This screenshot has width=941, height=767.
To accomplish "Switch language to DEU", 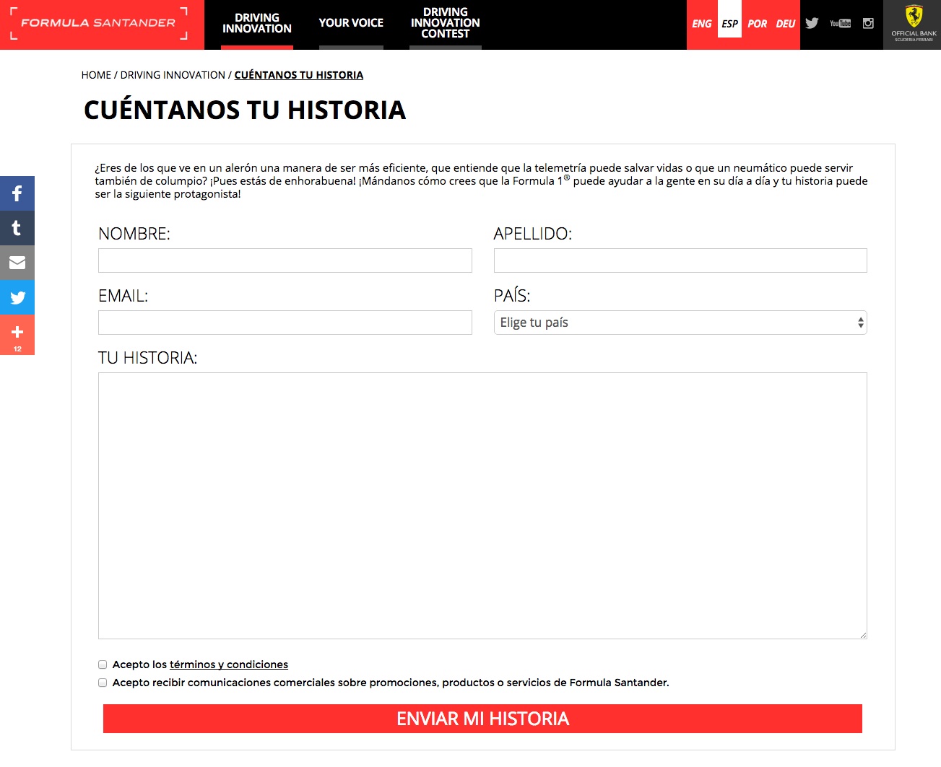I will [x=786, y=24].
